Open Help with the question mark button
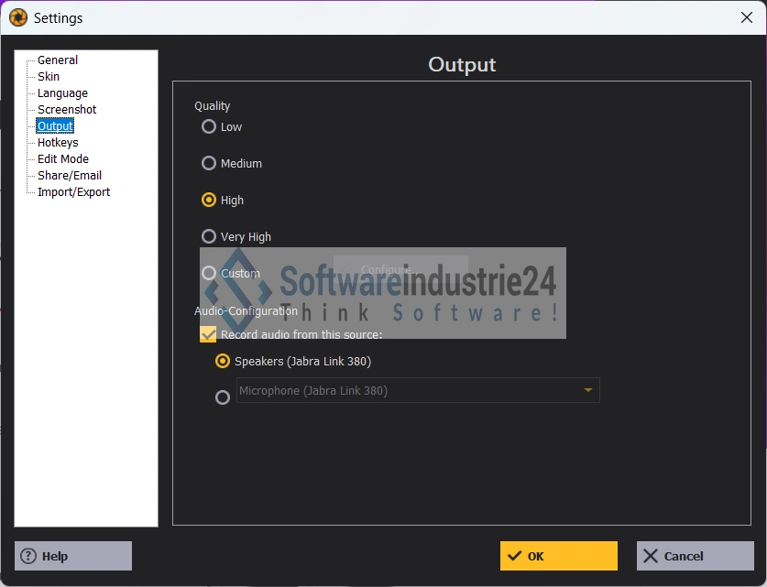Image resolution: width=767 pixels, height=587 pixels. click(x=73, y=556)
